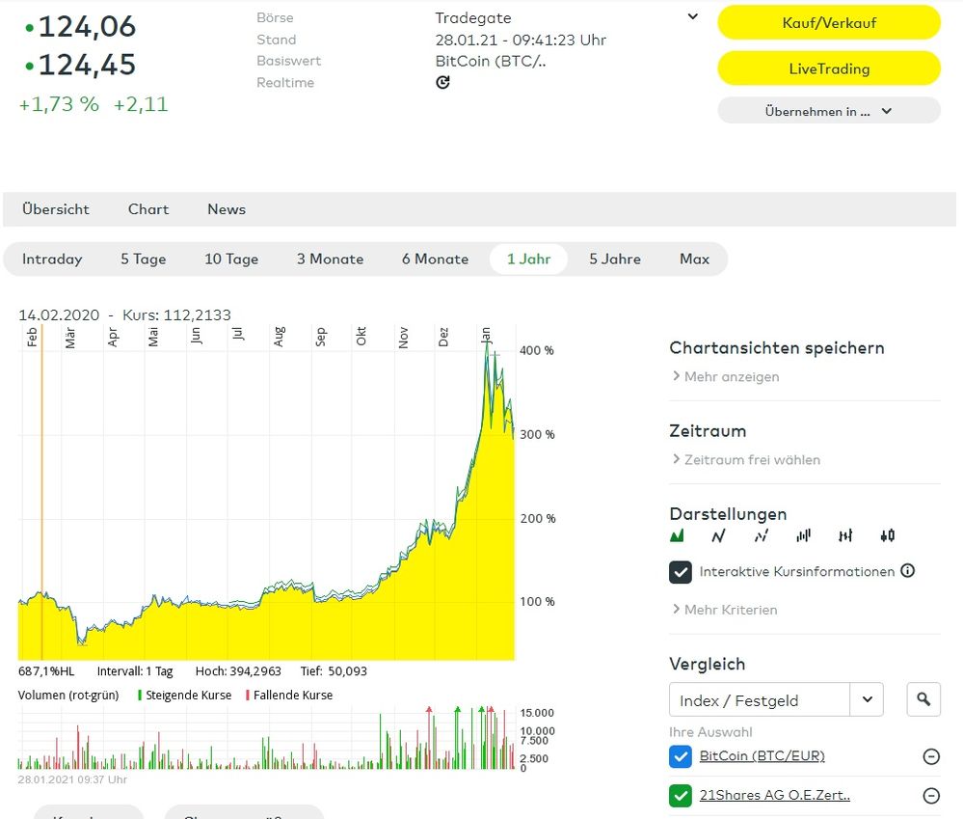The width and height of the screenshot is (963, 819).
Task: Choose the candlestick chart icon
Action: coord(887,535)
